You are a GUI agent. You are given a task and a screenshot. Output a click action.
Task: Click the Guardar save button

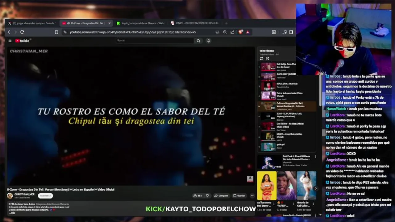[239, 196]
